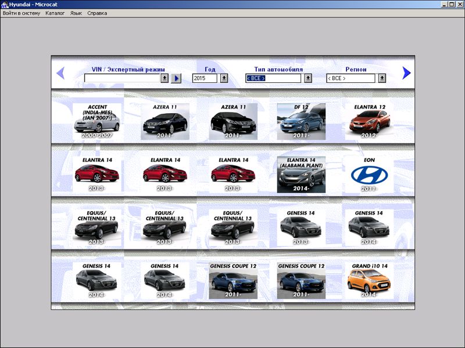Open the VIN / Экспертный режим dropdown arrow
This screenshot has height=348, width=465.
pyautogui.click(x=164, y=78)
